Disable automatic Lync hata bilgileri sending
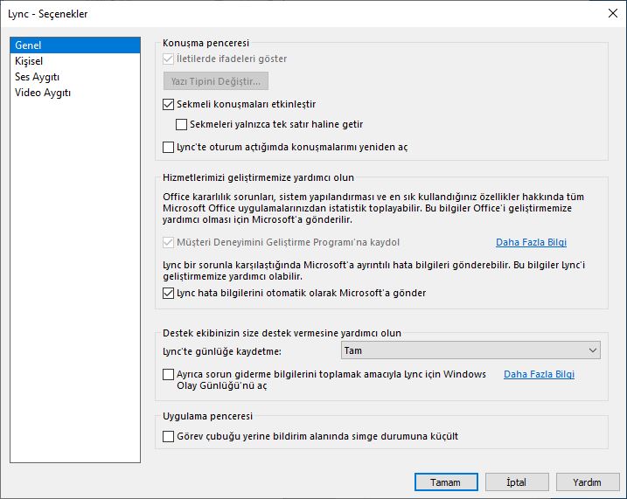This screenshot has height=499, width=627. pos(169,294)
